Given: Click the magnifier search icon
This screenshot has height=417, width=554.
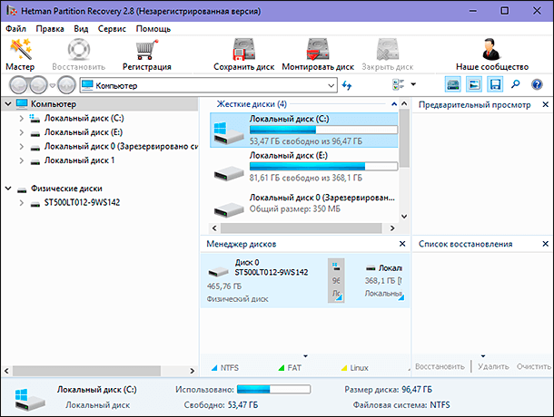Looking at the screenshot, I should click(516, 84).
